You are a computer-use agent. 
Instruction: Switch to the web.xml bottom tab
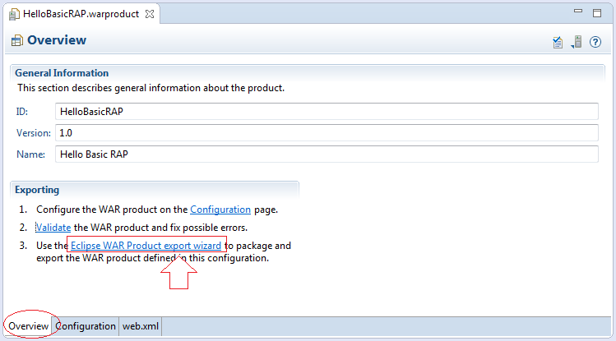(x=141, y=326)
